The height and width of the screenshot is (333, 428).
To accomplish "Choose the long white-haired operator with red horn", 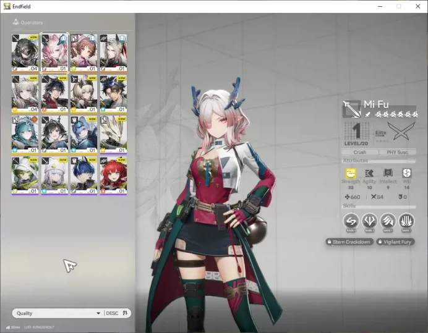I will tap(113, 53).
